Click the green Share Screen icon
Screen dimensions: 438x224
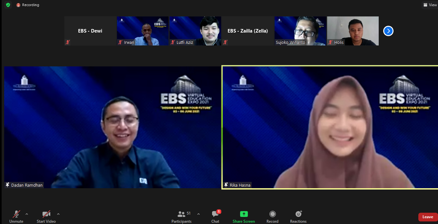(244, 214)
